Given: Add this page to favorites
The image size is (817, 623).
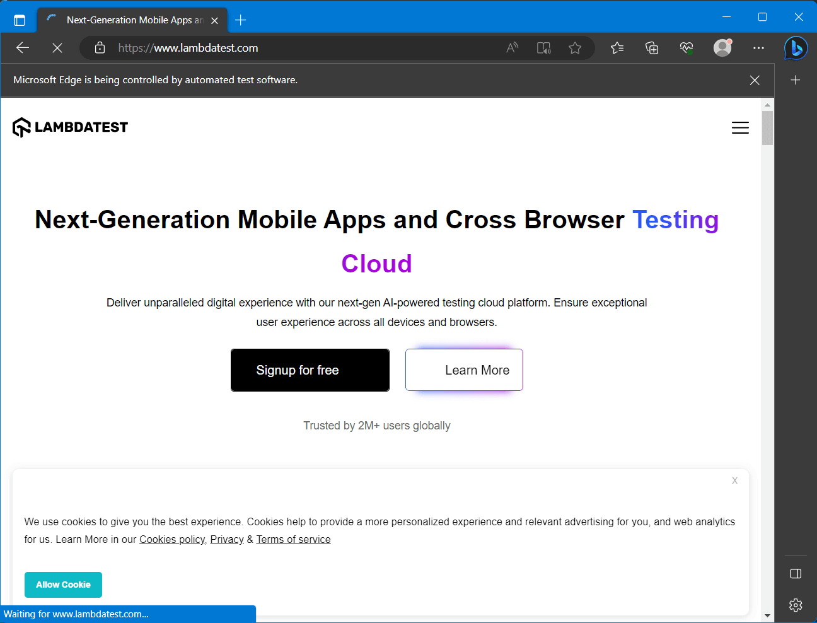Looking at the screenshot, I should (x=575, y=47).
